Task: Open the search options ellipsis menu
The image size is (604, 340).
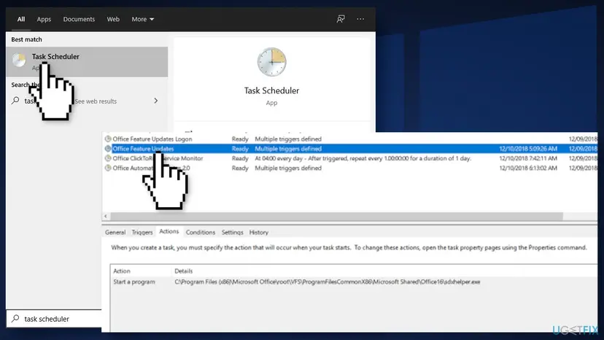Action: point(360,19)
